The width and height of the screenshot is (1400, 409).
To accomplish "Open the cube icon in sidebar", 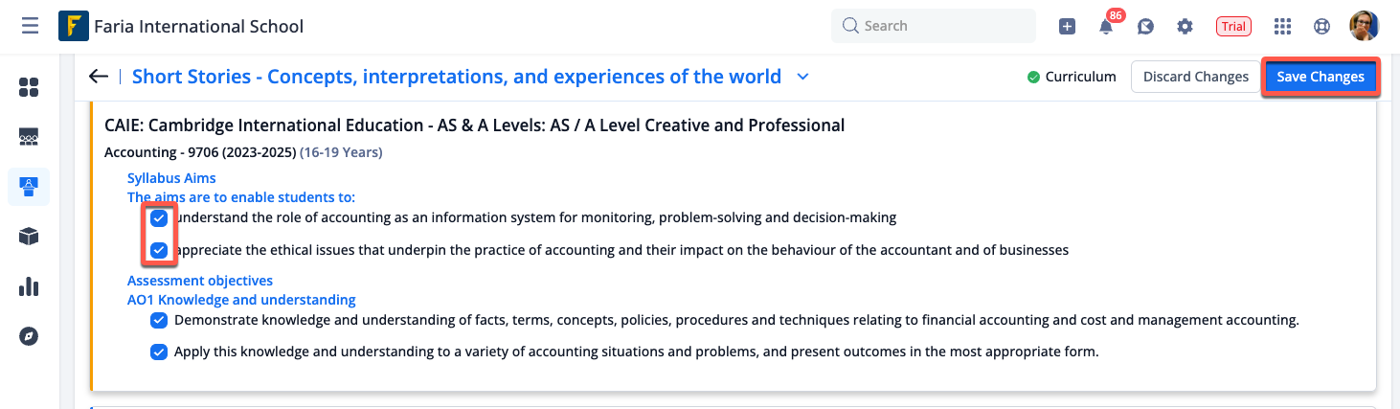I will point(29,237).
